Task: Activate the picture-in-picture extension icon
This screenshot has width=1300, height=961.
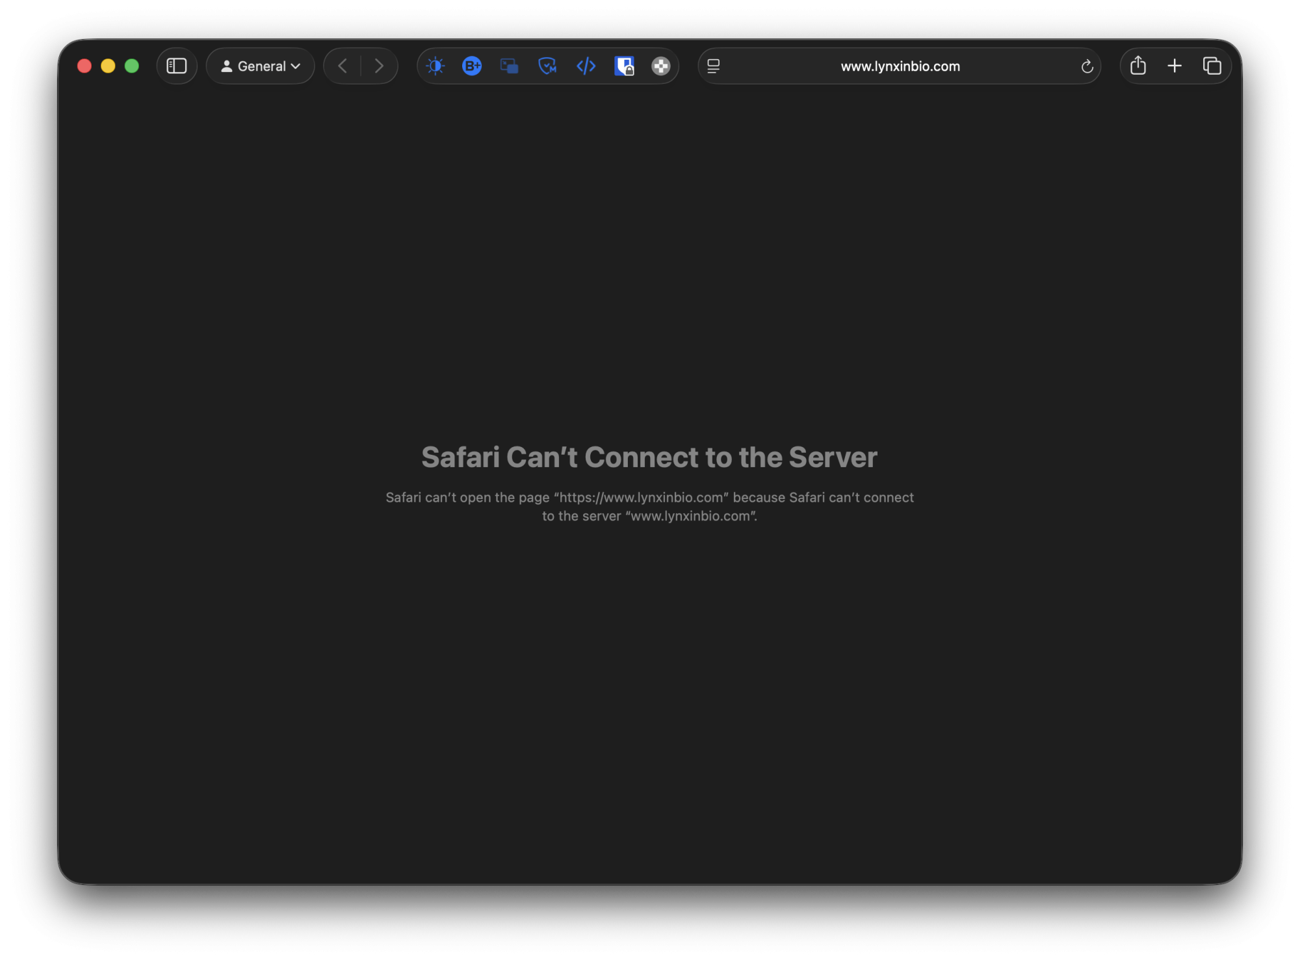Action: (508, 66)
